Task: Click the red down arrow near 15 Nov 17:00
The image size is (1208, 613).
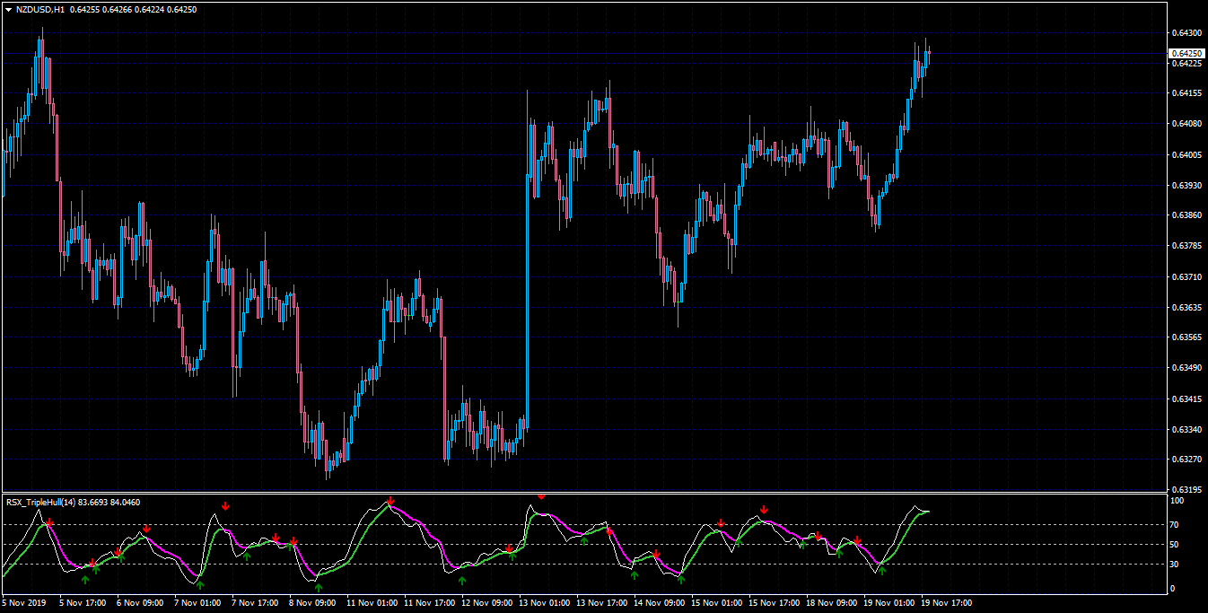Action: [764, 510]
